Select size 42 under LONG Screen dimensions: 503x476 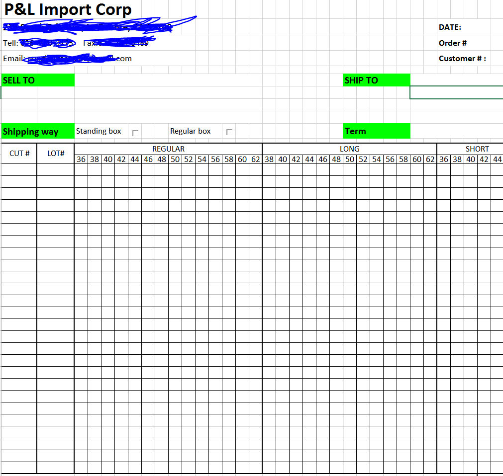(x=296, y=159)
